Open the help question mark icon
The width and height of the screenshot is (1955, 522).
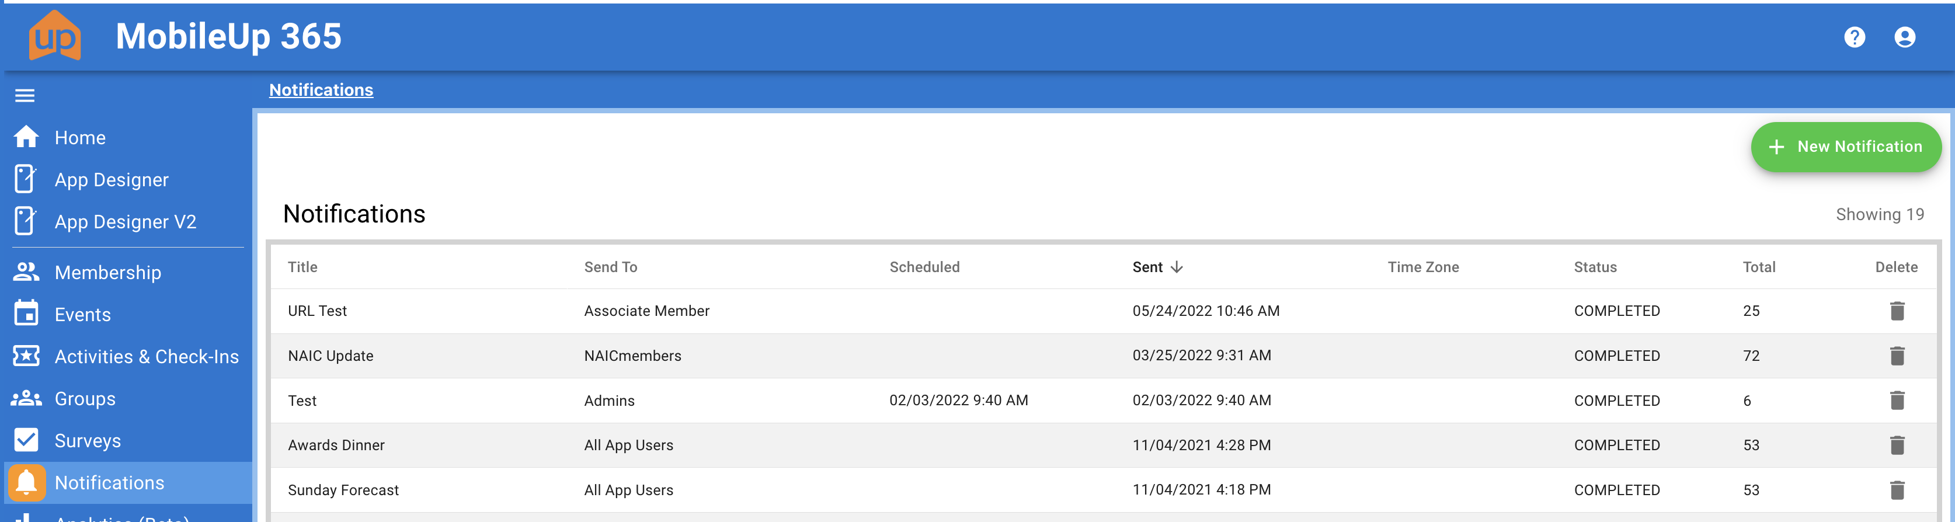pos(1854,37)
